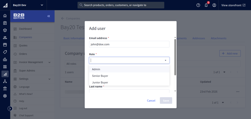251x119 pixels.
Task: Click the Home icon in left rail
Action: [x=5, y=16]
